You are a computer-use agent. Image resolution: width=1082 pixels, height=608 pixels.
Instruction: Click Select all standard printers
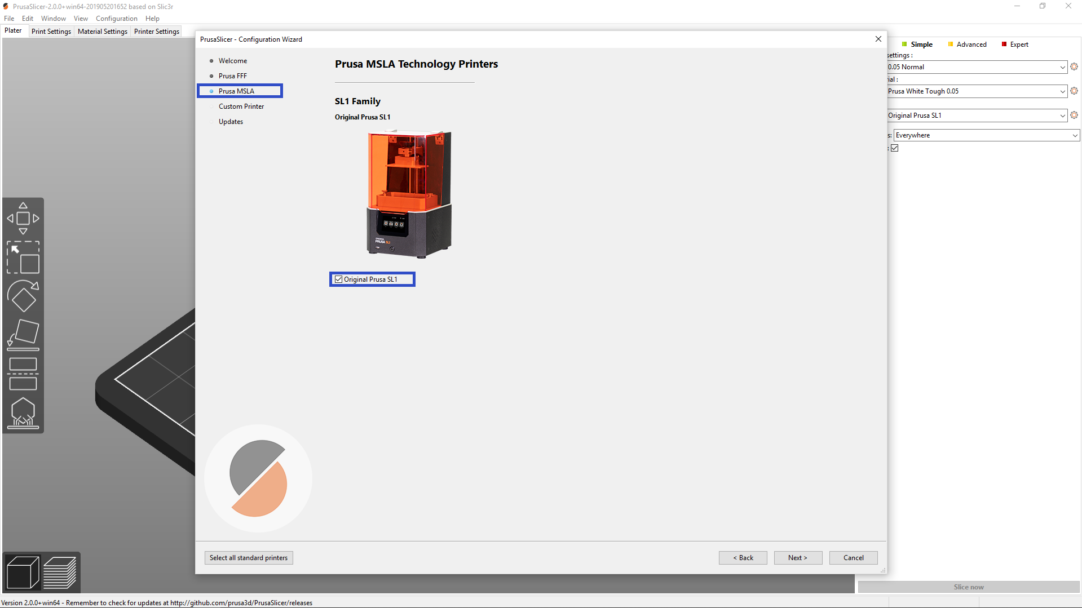(249, 558)
